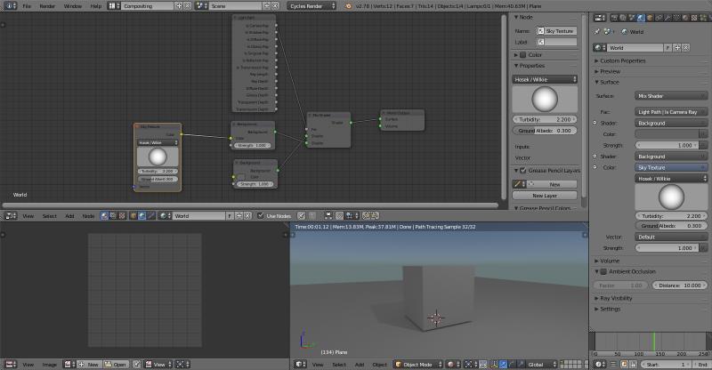Enable the Ambient Occlusion checkbox
Screen dimensions: 712x370
click(603, 271)
